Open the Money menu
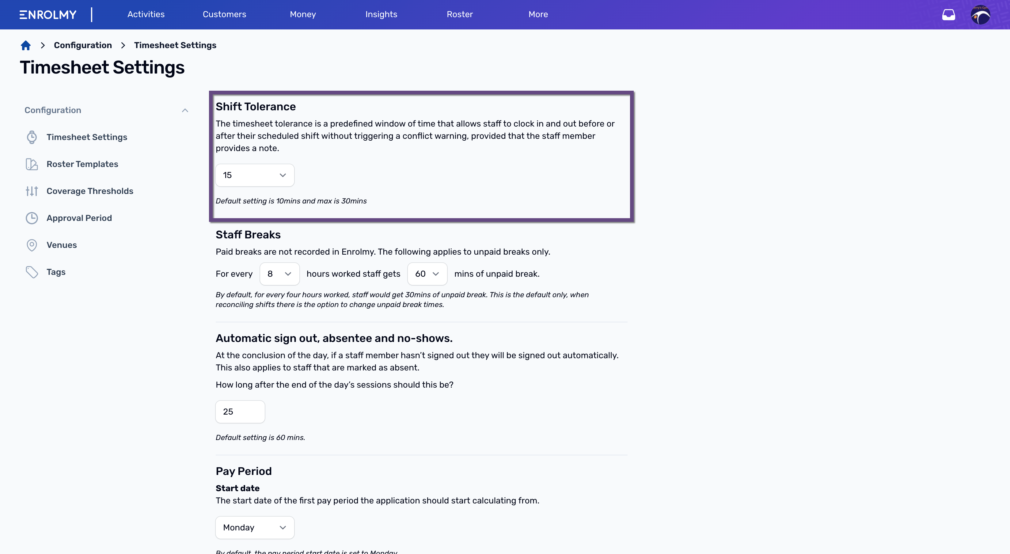Viewport: 1010px width, 554px height. coord(303,14)
